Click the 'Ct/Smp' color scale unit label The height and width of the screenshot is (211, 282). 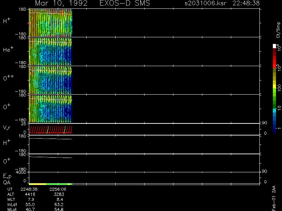(x=278, y=30)
